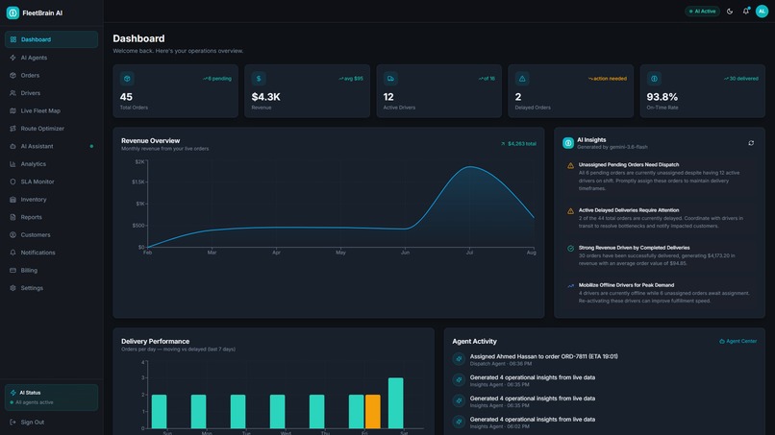Open notifications via top bar bell icon

(x=746, y=12)
